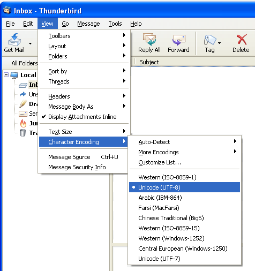
Task: Expand the Auto-Detect submenu
Action: (185, 142)
